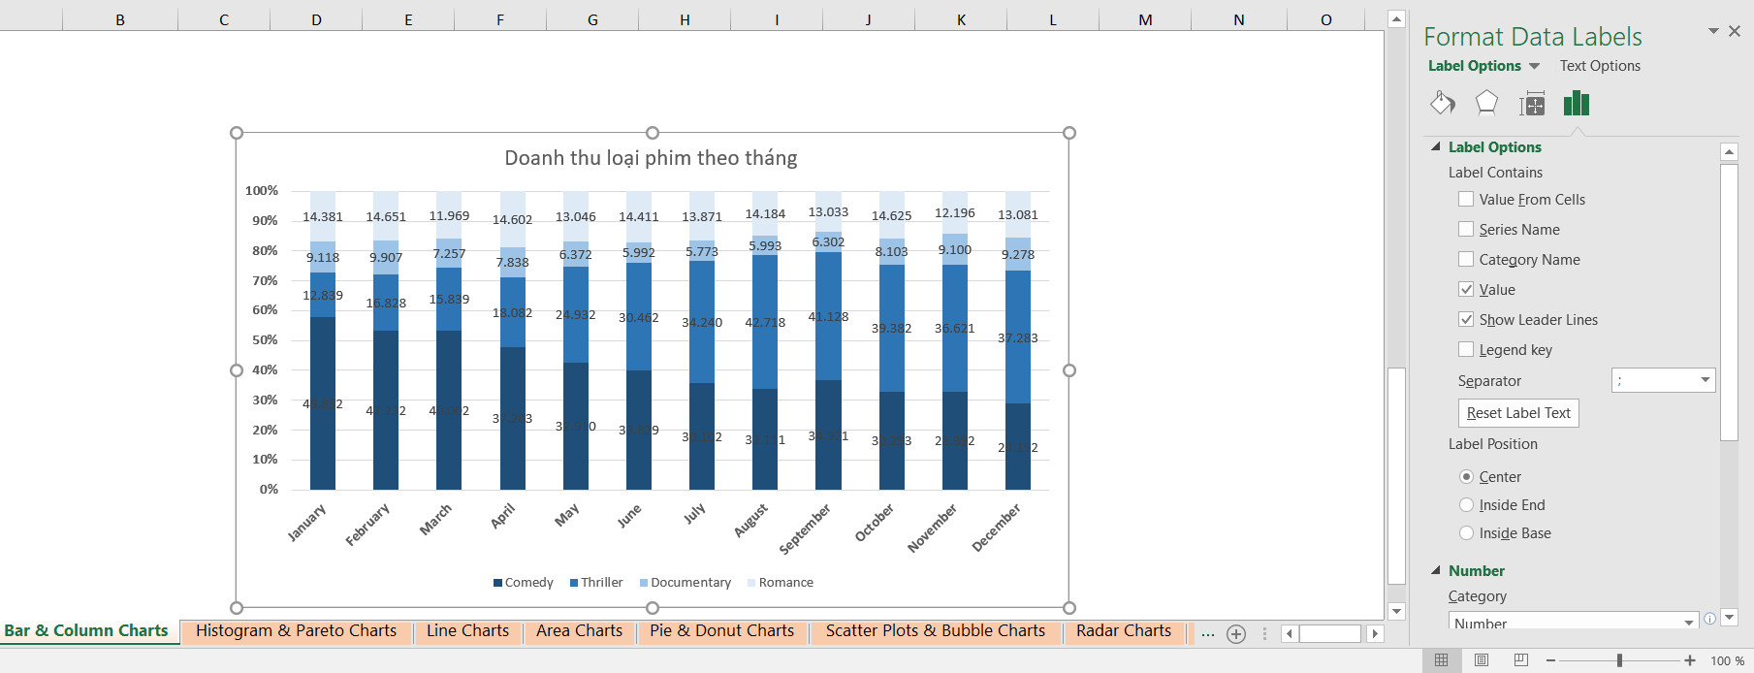
Task: Open Pie & Donut Charts sheet
Action: tap(721, 630)
